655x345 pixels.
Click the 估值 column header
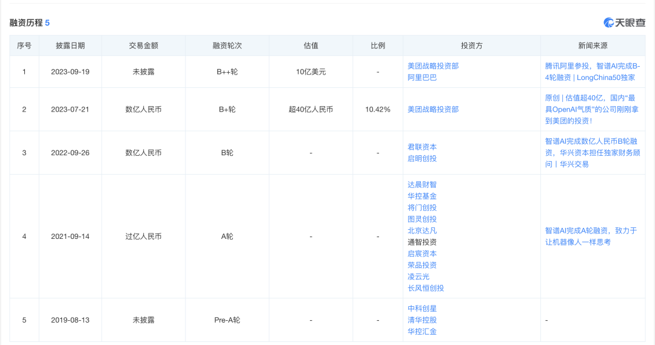coord(311,45)
